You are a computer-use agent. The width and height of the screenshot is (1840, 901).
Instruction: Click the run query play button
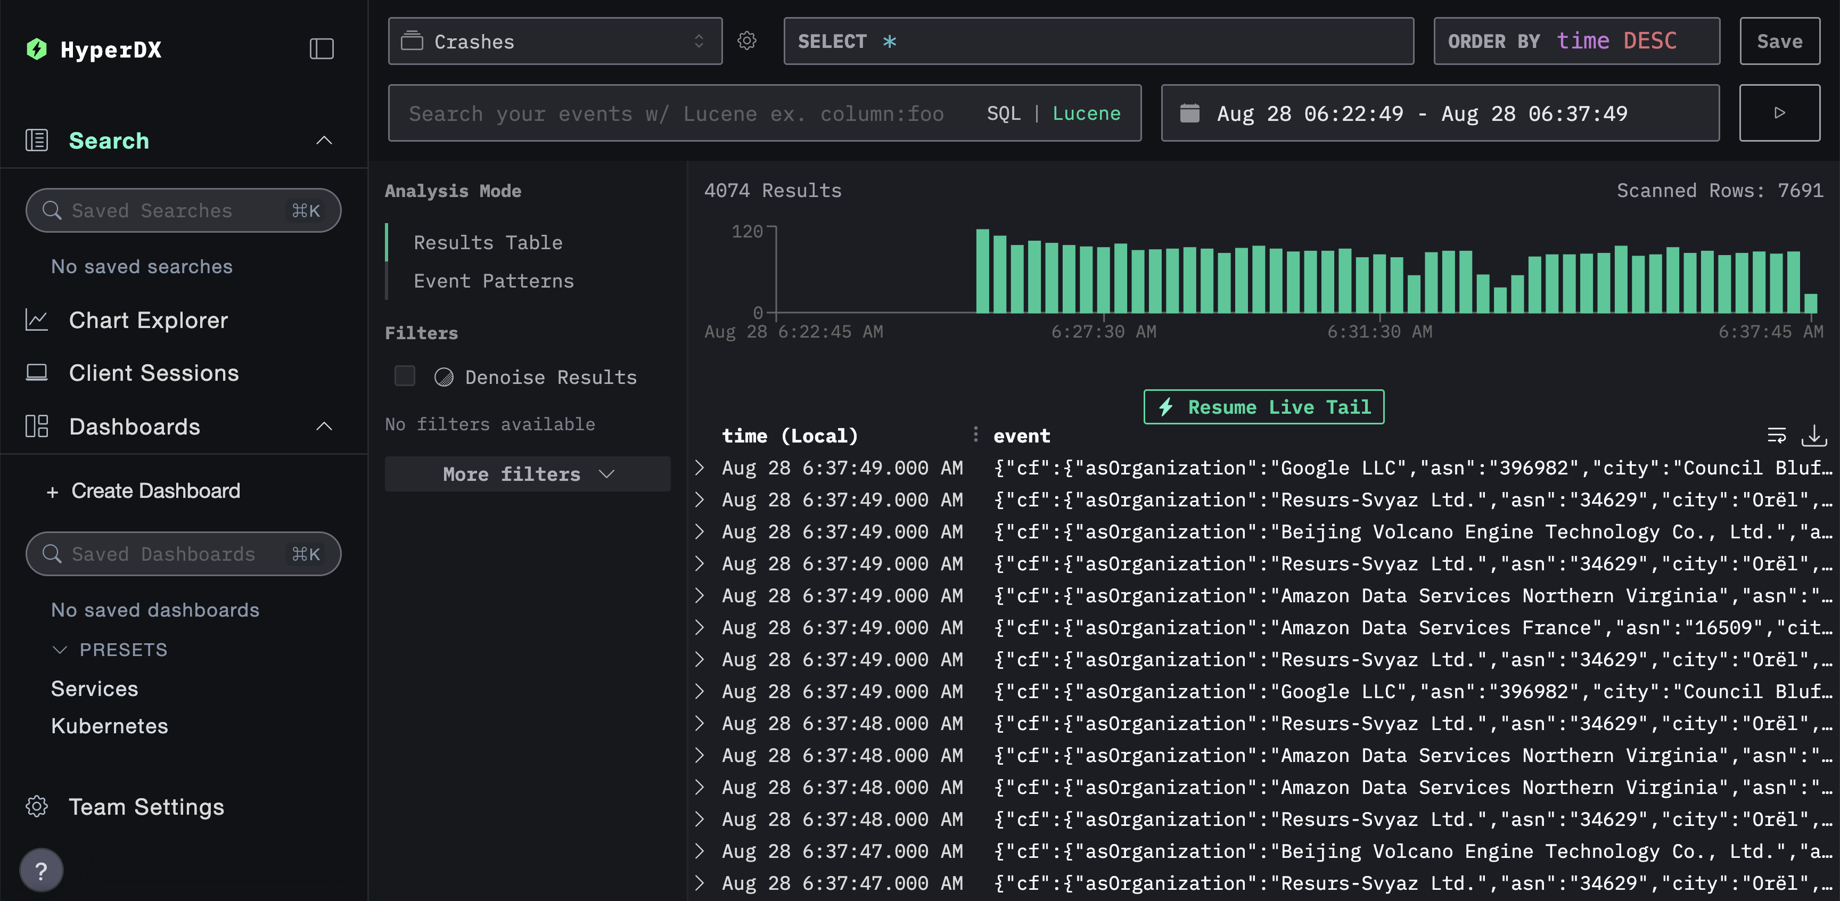click(x=1779, y=113)
